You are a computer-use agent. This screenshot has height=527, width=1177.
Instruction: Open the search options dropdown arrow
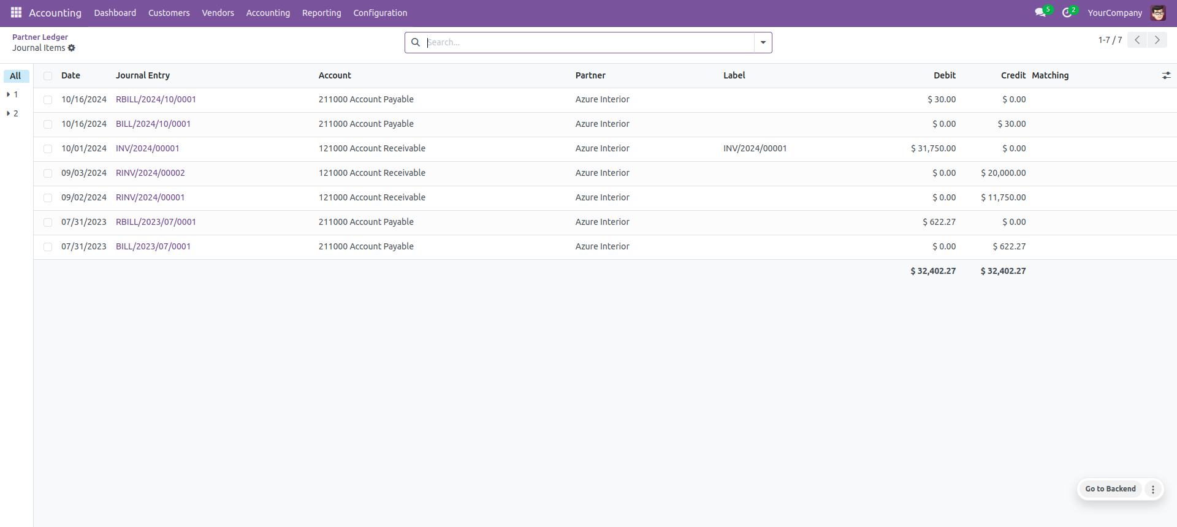coord(763,42)
